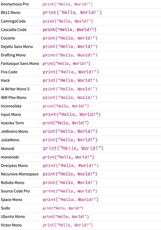The image size is (161, 230).
Task: Click the "Drafting Mono" font label
Action: click(13, 55)
